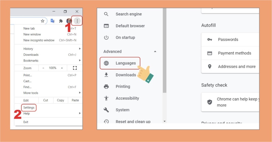
Task: Click the Google Translate extension icon
Action: point(52,21)
